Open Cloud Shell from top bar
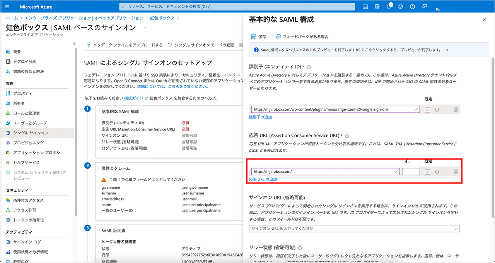The height and width of the screenshot is (263, 495). click(365, 7)
